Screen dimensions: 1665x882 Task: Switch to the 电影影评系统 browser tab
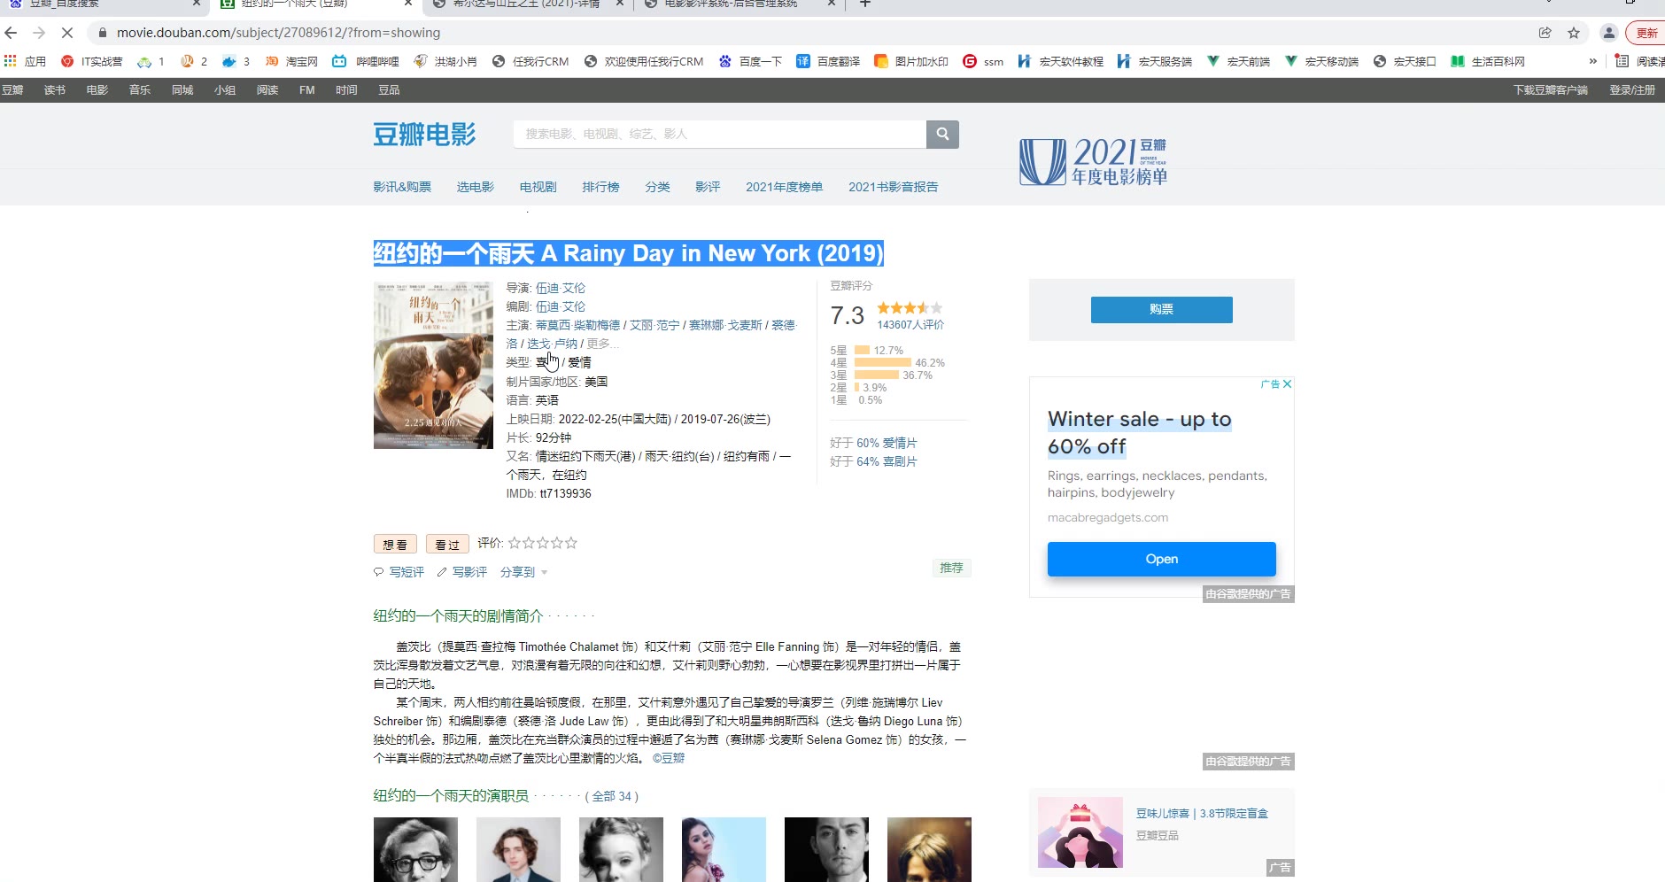(732, 4)
